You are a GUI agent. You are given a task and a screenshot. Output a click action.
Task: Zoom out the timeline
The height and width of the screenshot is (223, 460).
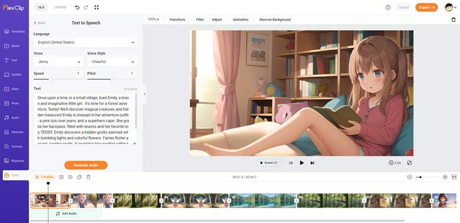coord(409,177)
